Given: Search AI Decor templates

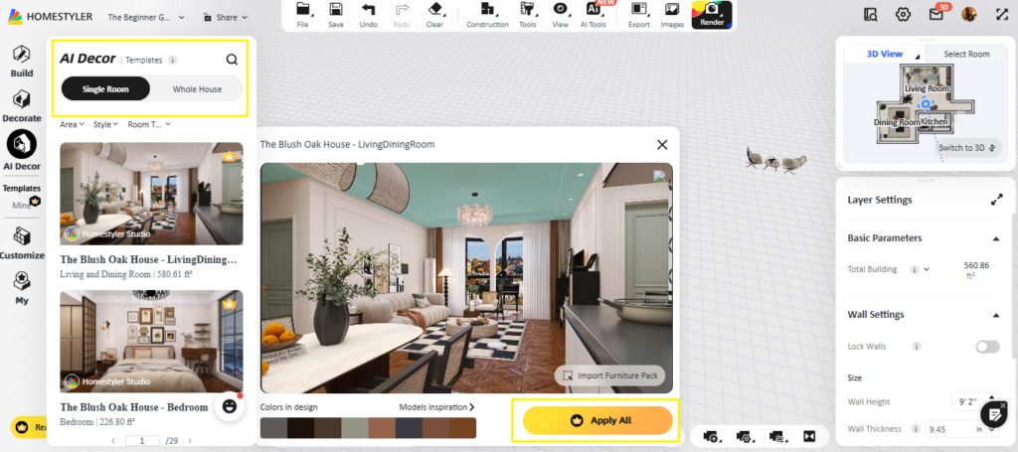Looking at the screenshot, I should 232,60.
